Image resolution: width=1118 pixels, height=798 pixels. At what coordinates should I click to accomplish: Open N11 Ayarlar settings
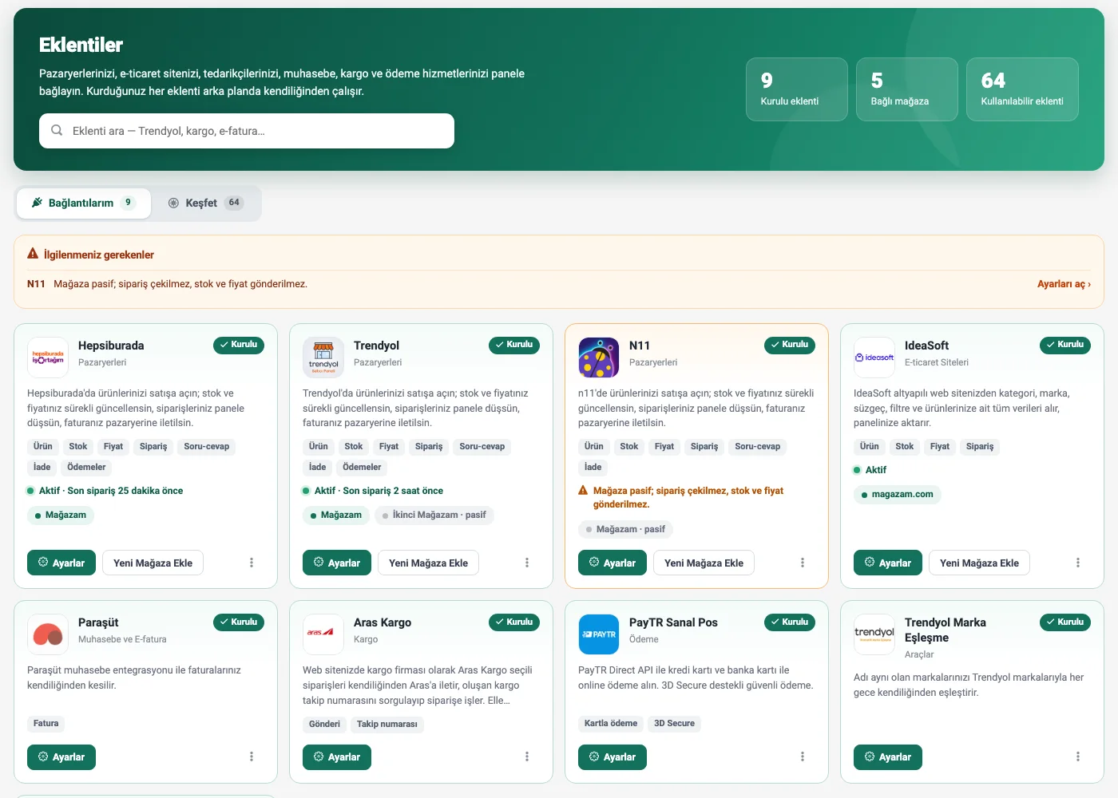613,563
